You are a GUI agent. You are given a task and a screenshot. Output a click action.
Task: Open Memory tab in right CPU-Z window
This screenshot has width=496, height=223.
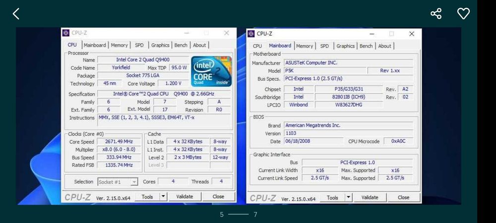coord(305,46)
